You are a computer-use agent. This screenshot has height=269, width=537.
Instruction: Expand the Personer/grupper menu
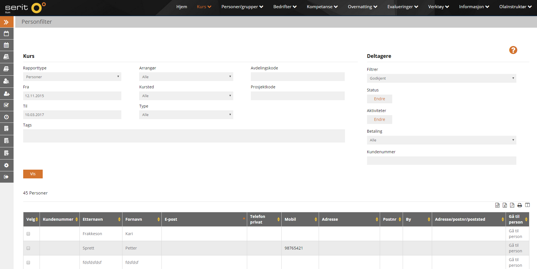pos(242,7)
